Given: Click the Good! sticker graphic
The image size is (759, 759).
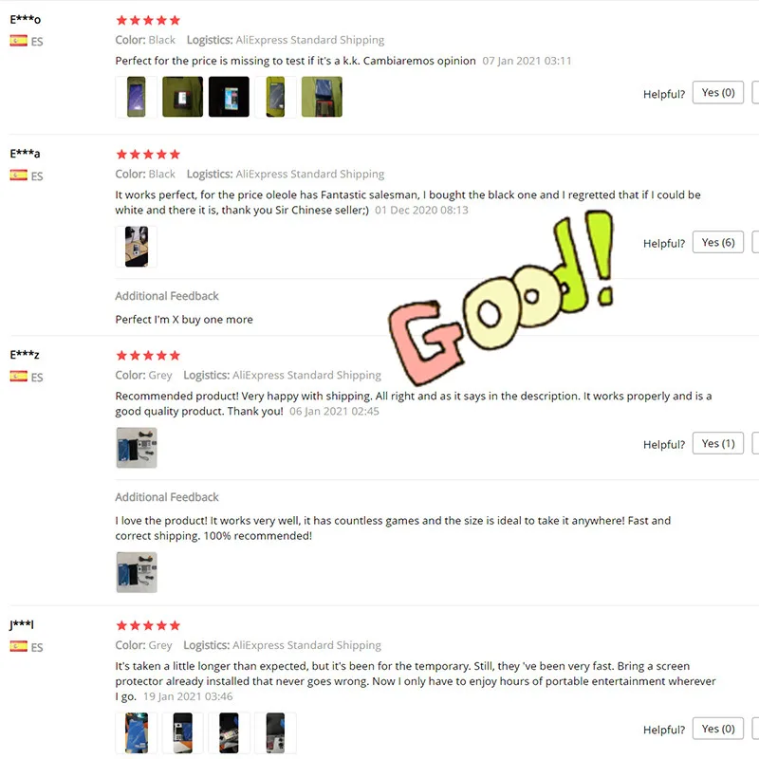Looking at the screenshot, I should click(x=501, y=298).
